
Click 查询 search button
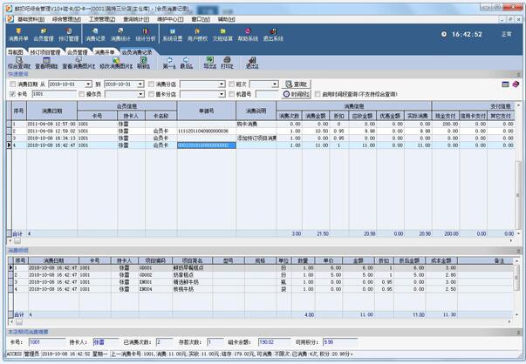coord(297,84)
